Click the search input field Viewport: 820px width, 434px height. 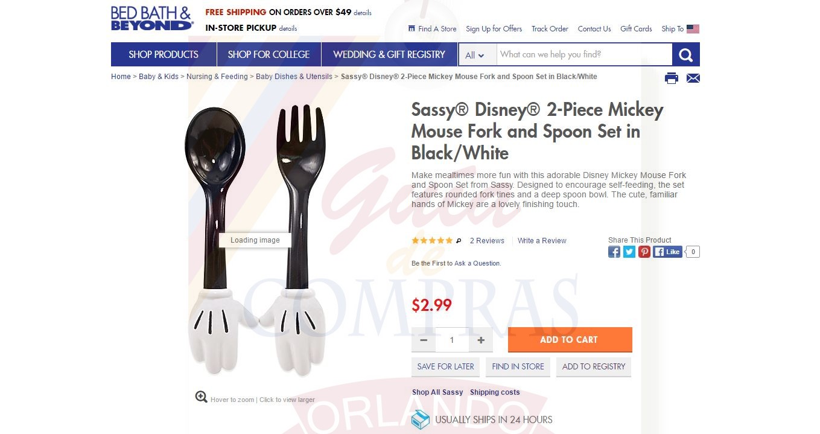coord(584,54)
